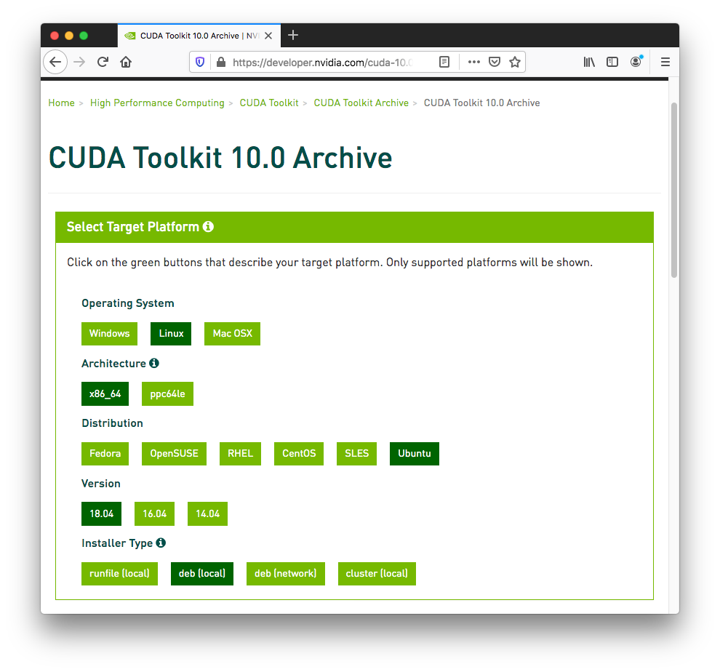Viewport: 720px width, 672px height.
Task: Open CUDA Toolkit Archive breadcrumb link
Action: (x=361, y=103)
